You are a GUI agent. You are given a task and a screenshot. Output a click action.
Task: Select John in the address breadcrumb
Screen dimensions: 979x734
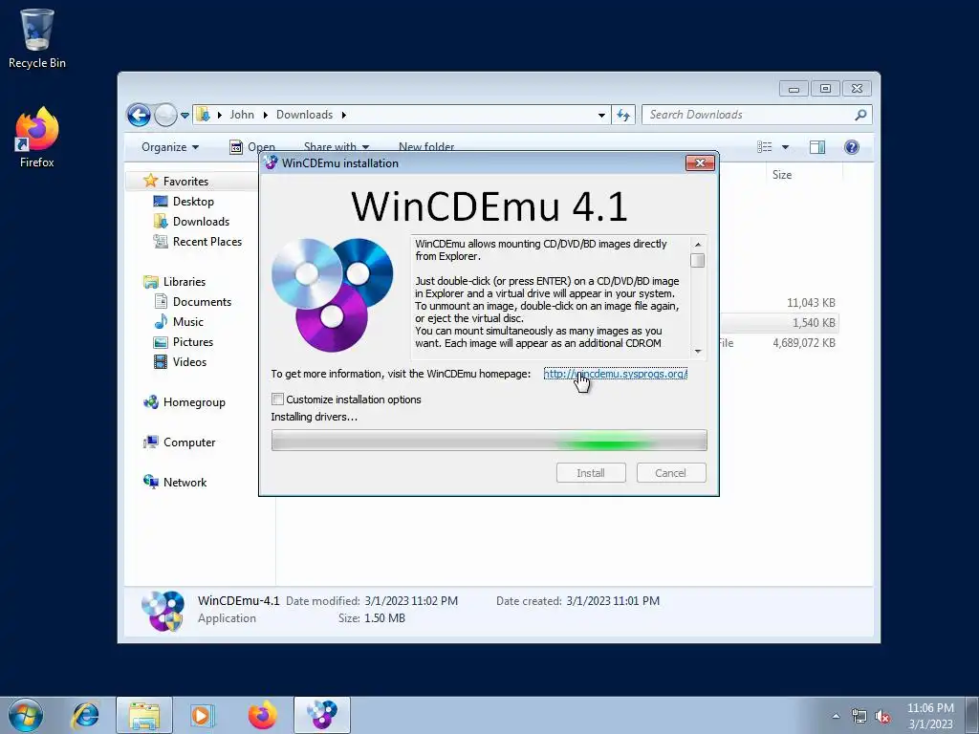(x=242, y=115)
